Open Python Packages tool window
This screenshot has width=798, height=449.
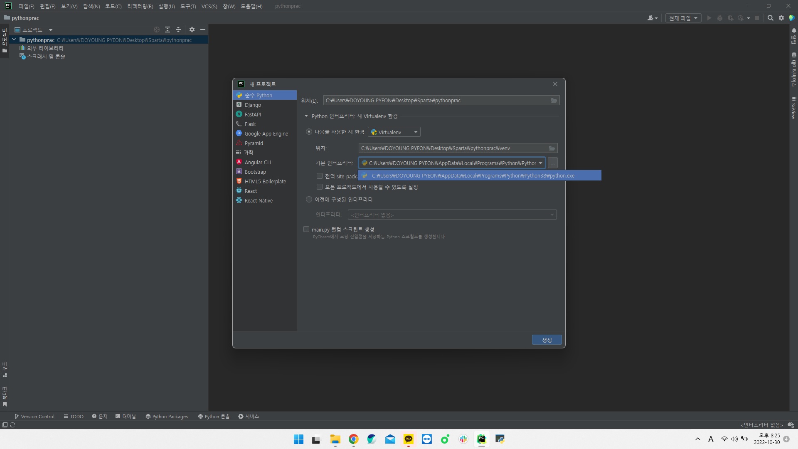tap(167, 417)
